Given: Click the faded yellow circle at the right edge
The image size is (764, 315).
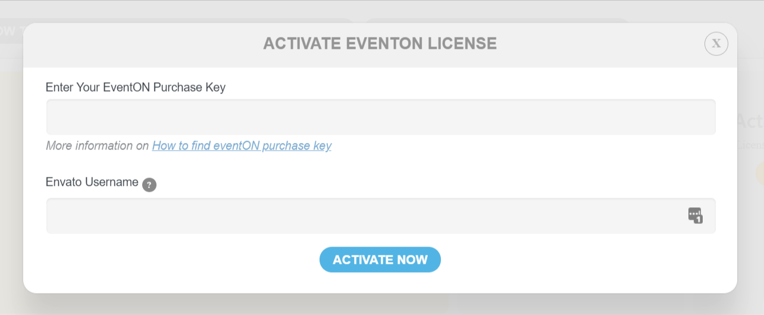Looking at the screenshot, I should [x=760, y=173].
